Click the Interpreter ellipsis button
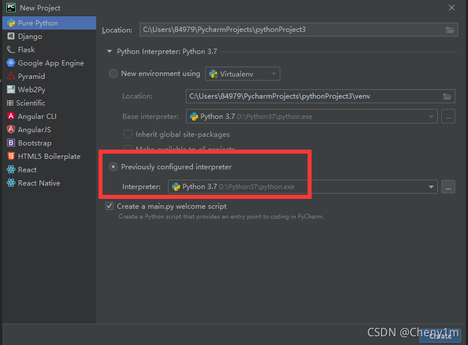Image resolution: width=468 pixels, height=345 pixels. [448, 187]
